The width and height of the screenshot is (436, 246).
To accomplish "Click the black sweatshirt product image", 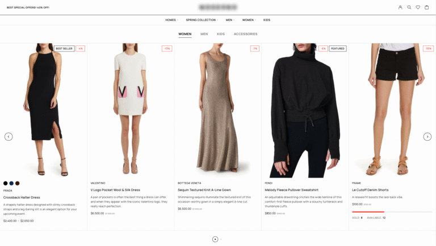I will click(305, 110).
